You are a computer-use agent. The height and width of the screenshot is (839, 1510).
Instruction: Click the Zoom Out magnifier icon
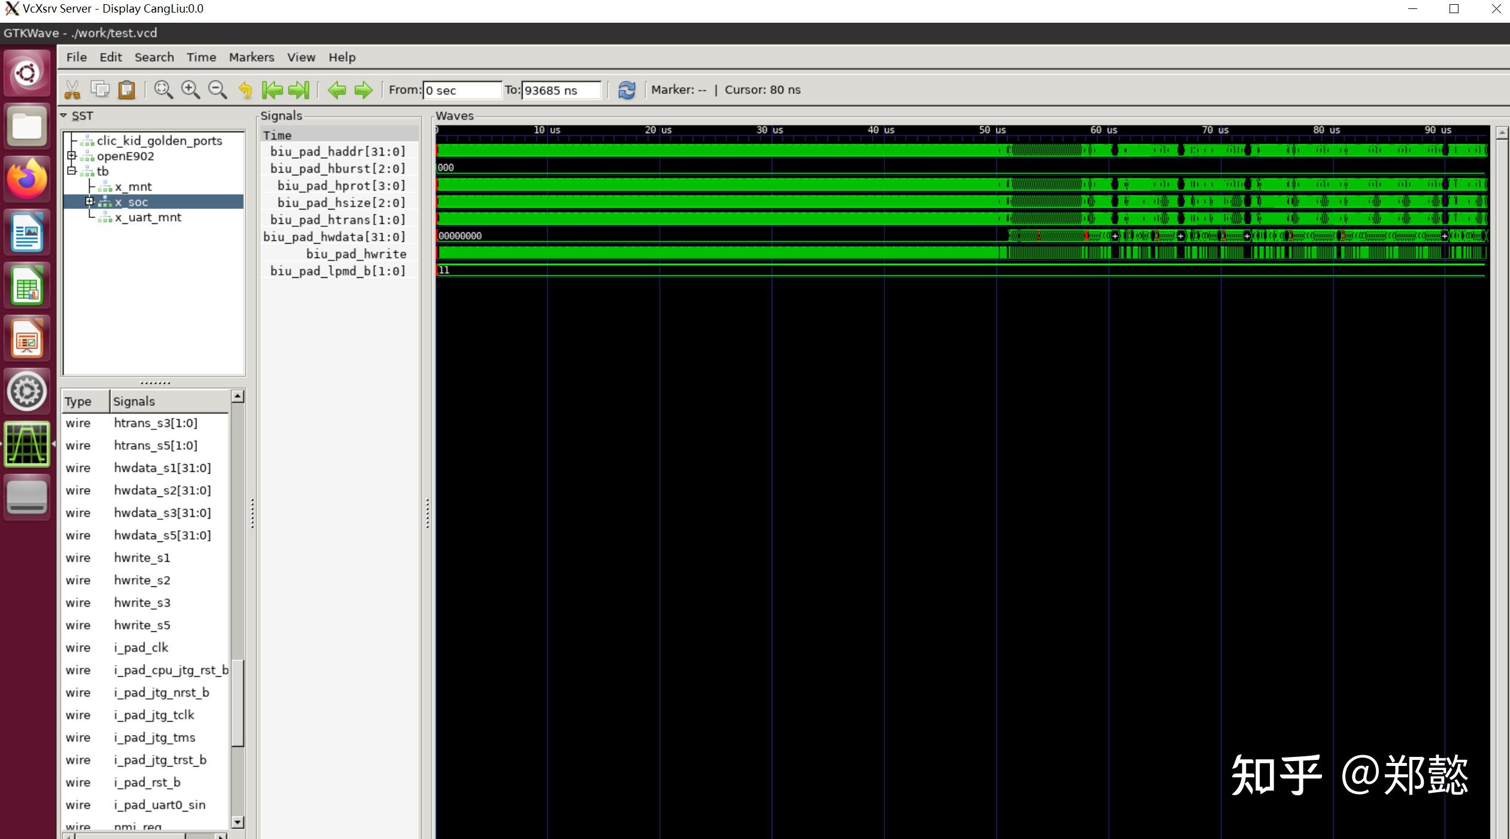tap(217, 90)
